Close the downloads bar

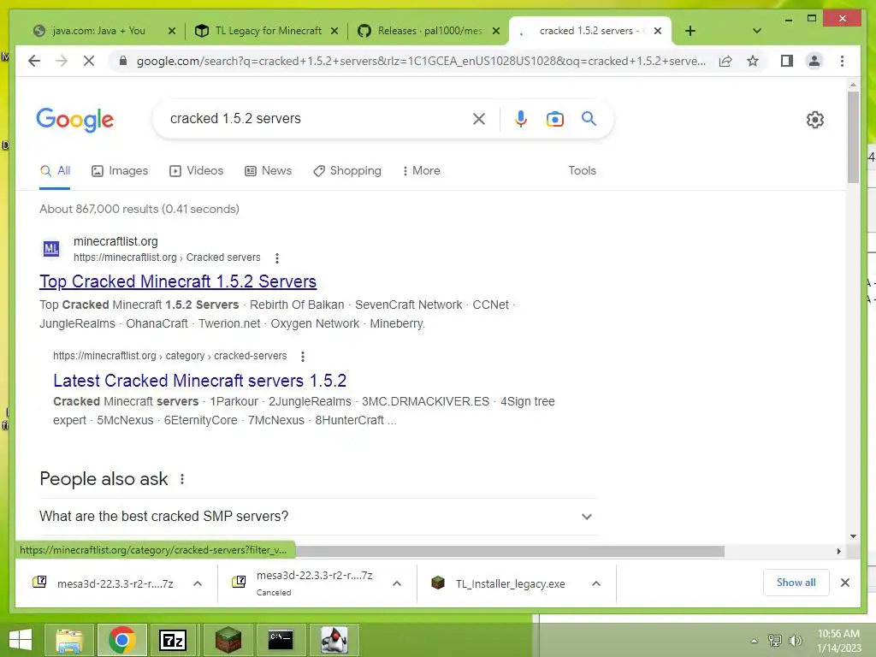(845, 583)
